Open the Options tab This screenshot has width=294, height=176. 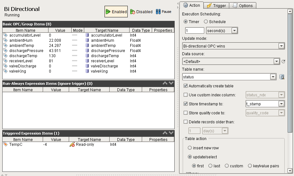(x=243, y=5)
